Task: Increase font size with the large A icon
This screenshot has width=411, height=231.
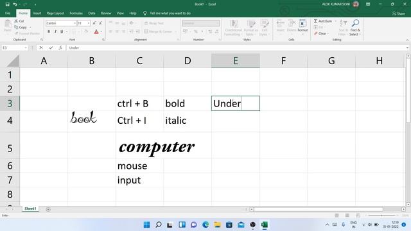Action: [94, 23]
